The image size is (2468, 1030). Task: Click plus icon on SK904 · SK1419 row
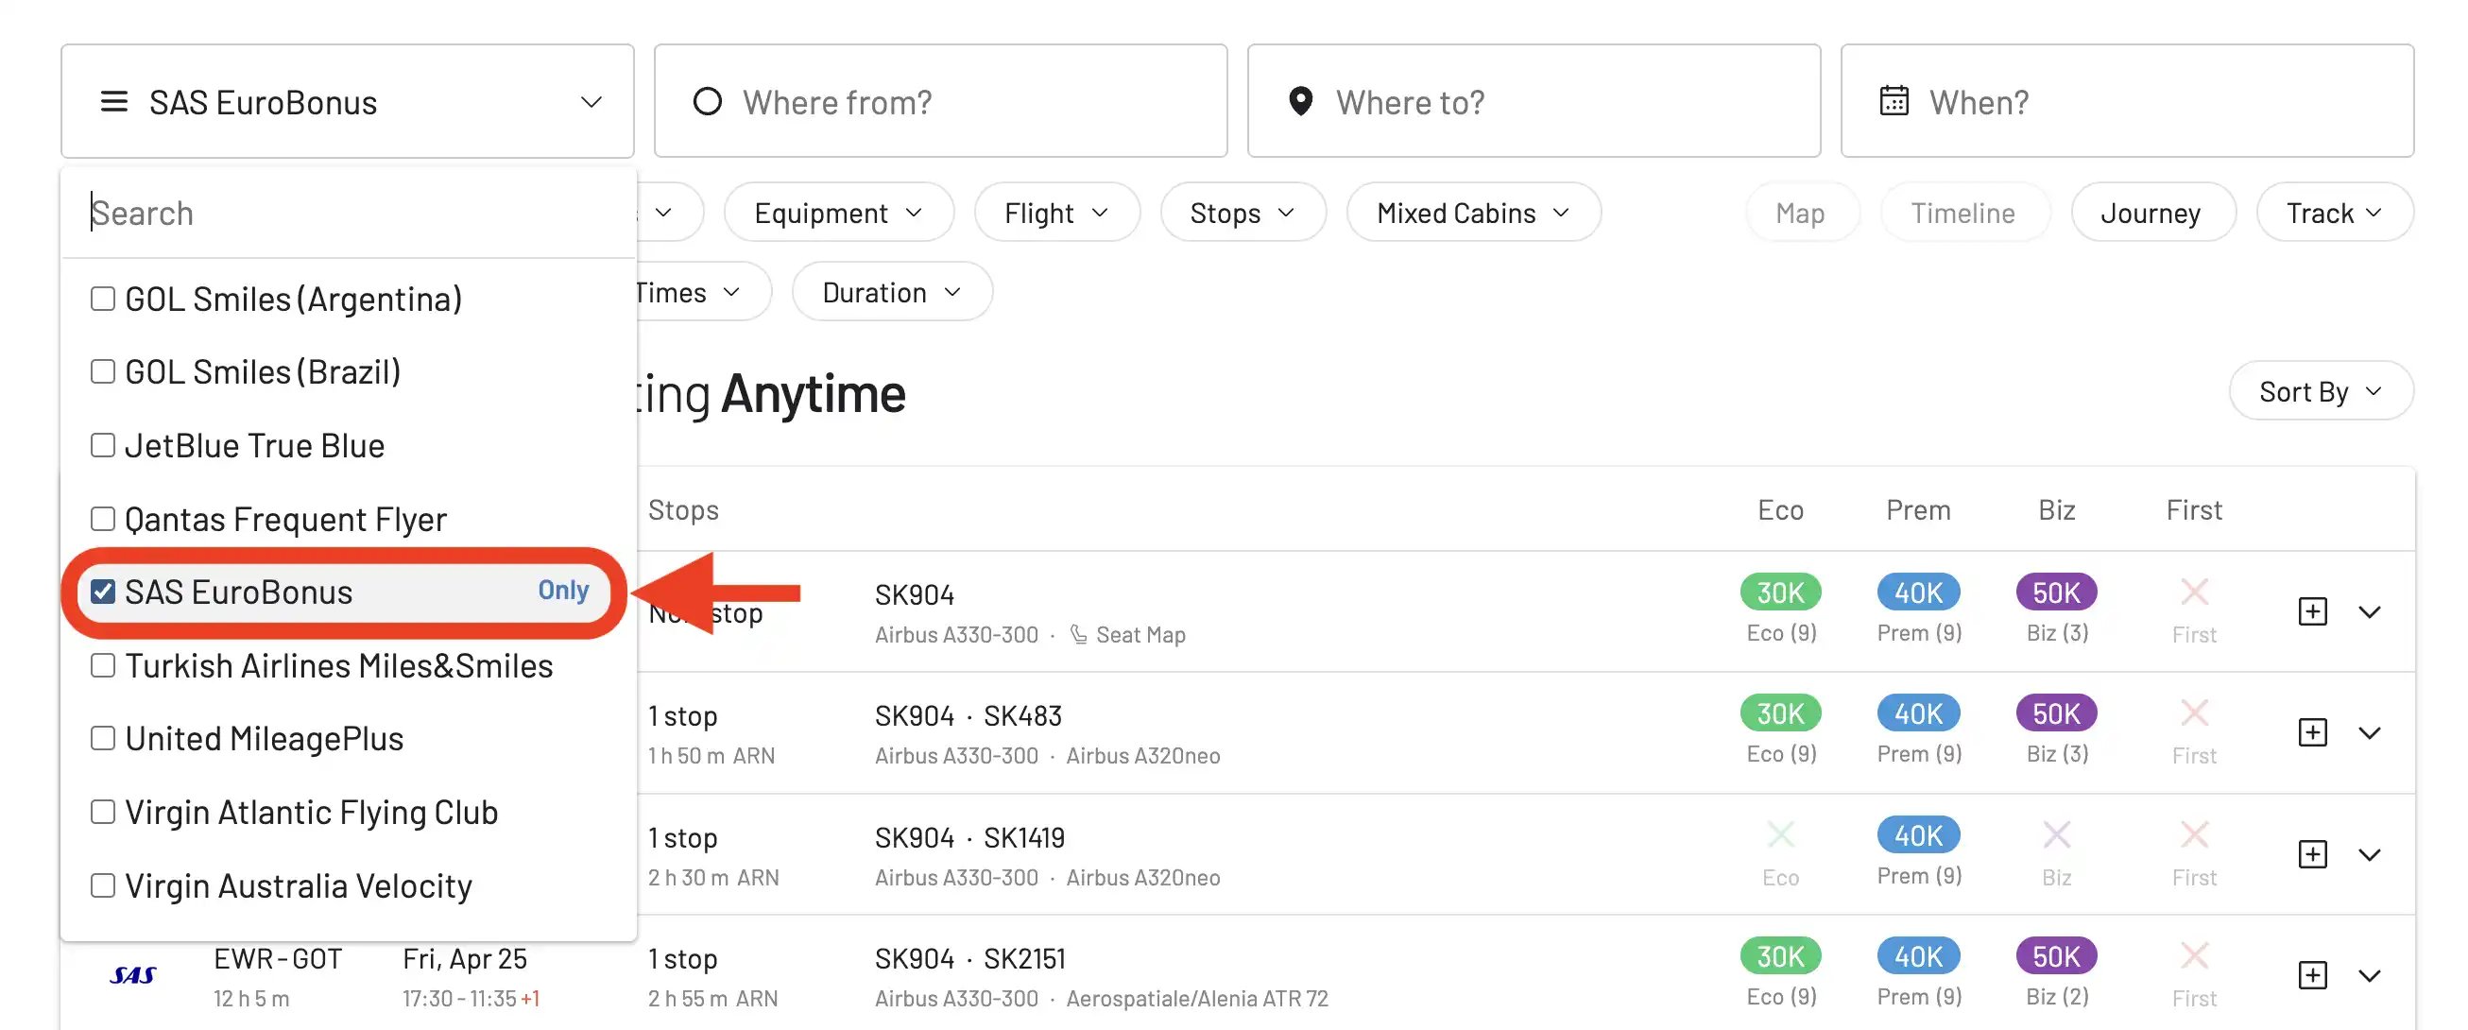[x=2313, y=854]
